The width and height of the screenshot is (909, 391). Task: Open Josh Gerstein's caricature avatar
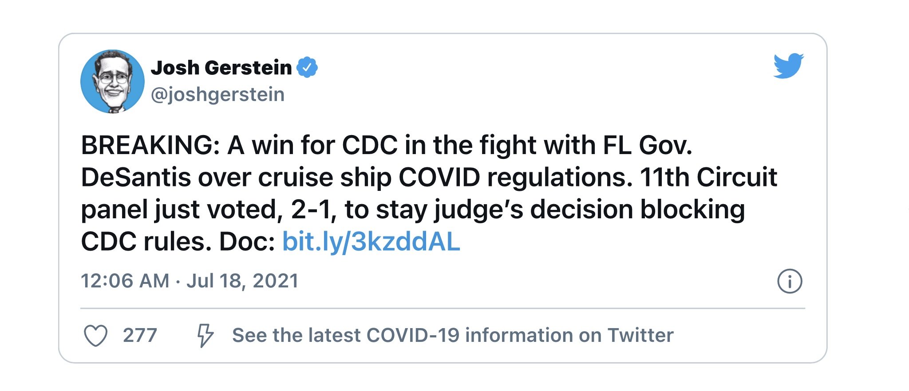112,81
